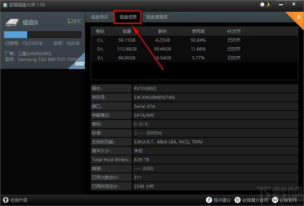Select the E:\ volume row
The width and height of the screenshot is (304, 206).
pyautogui.click(x=194, y=58)
